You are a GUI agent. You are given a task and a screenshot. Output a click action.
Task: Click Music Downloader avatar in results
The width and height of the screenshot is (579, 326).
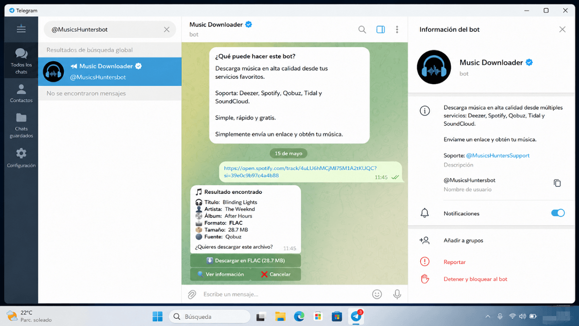click(x=53, y=71)
